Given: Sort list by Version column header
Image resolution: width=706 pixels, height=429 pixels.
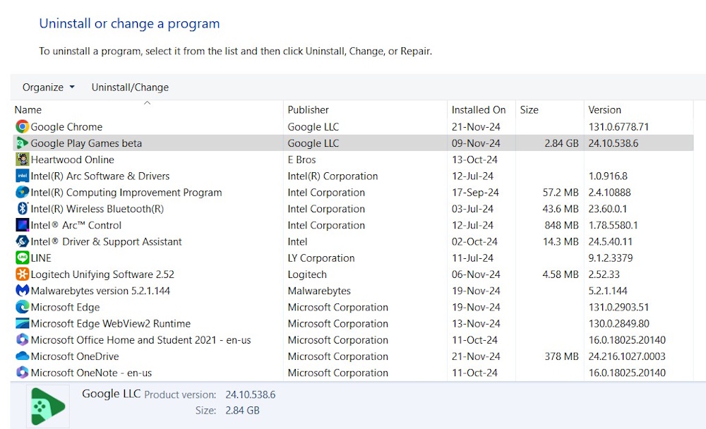Looking at the screenshot, I should point(604,110).
